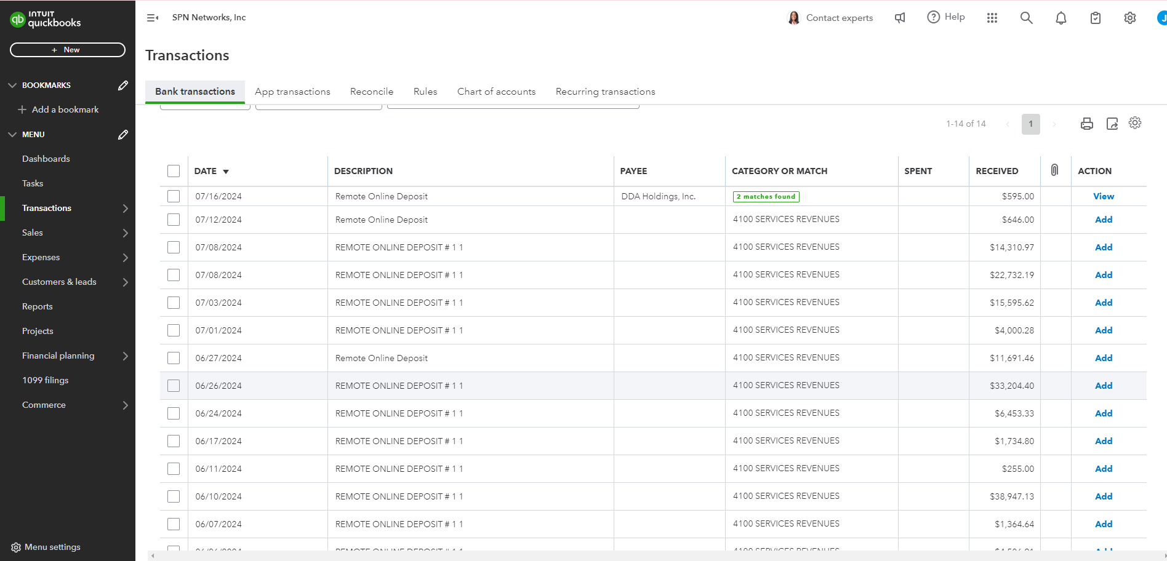Click the attachment paperclip column icon
Screen dimensions: 1167x561
tap(1054, 170)
